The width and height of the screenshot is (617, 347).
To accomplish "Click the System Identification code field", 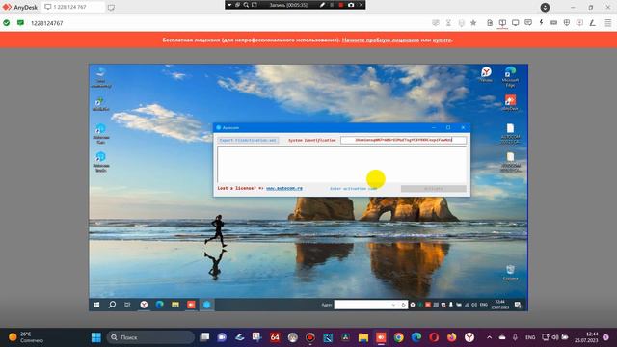I will coord(403,140).
